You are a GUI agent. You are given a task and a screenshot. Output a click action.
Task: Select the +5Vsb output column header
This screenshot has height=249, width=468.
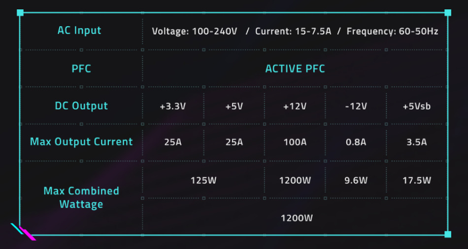(417, 106)
